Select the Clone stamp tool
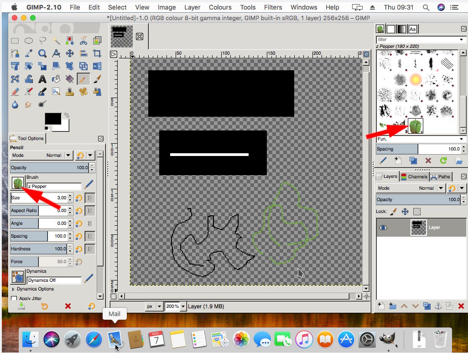 pos(70,92)
